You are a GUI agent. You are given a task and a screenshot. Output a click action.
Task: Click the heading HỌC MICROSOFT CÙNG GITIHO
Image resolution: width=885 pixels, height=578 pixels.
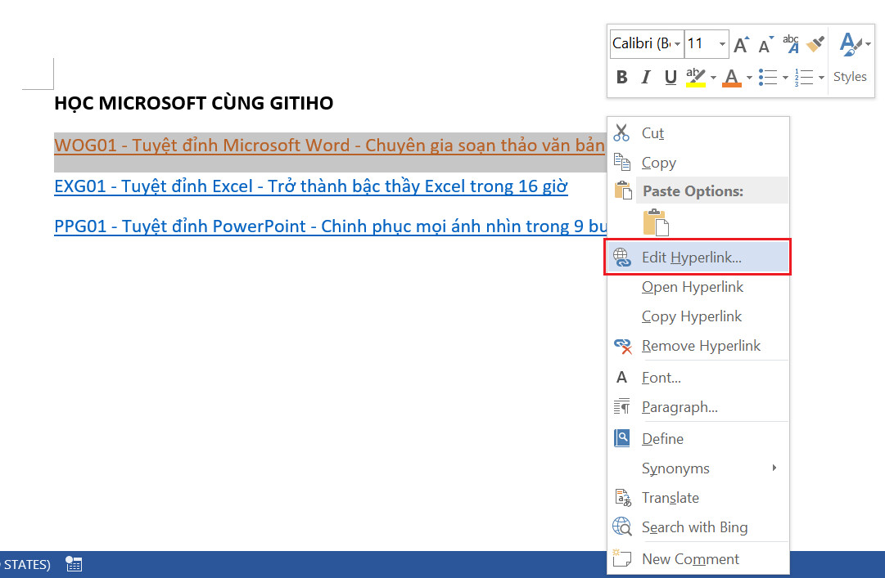[193, 103]
